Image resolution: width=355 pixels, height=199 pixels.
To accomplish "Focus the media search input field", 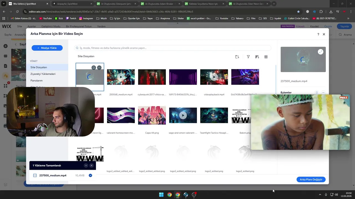I will pos(173,48).
